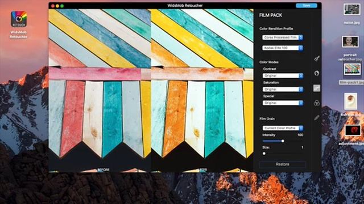Select the highlighted Film Pack tool icon
Viewport: 364px width, 204px height.
click(317, 88)
